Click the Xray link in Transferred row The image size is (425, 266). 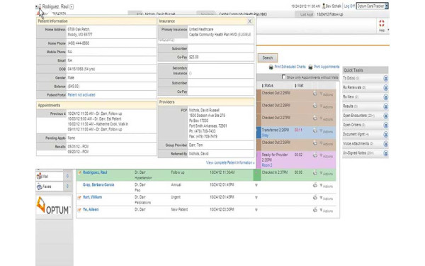tap(265, 135)
